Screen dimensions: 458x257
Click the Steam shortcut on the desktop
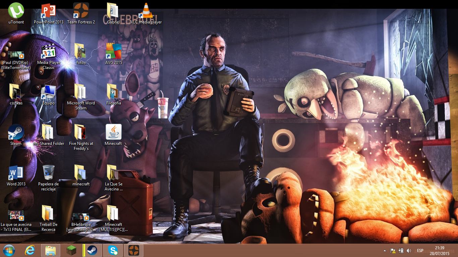click(x=16, y=133)
